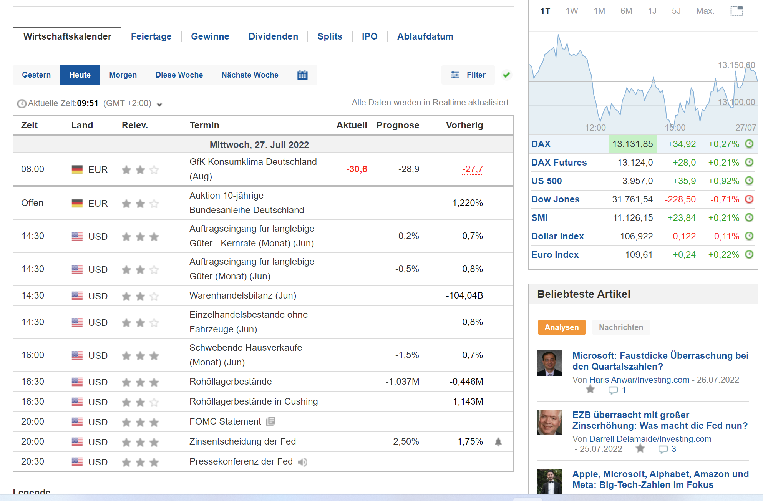The height and width of the screenshot is (501, 763).
Task: Switch the chart range to 1W
Action: coord(572,11)
